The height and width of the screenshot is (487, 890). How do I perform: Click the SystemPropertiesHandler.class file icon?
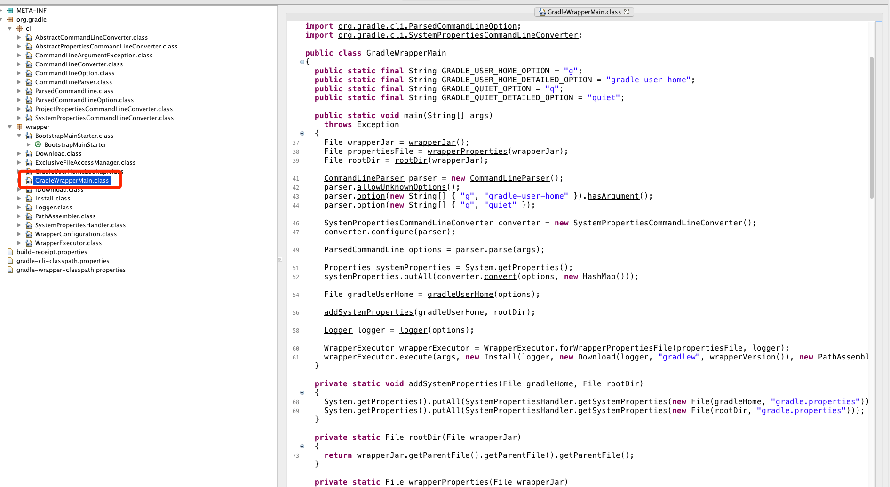tap(29, 225)
